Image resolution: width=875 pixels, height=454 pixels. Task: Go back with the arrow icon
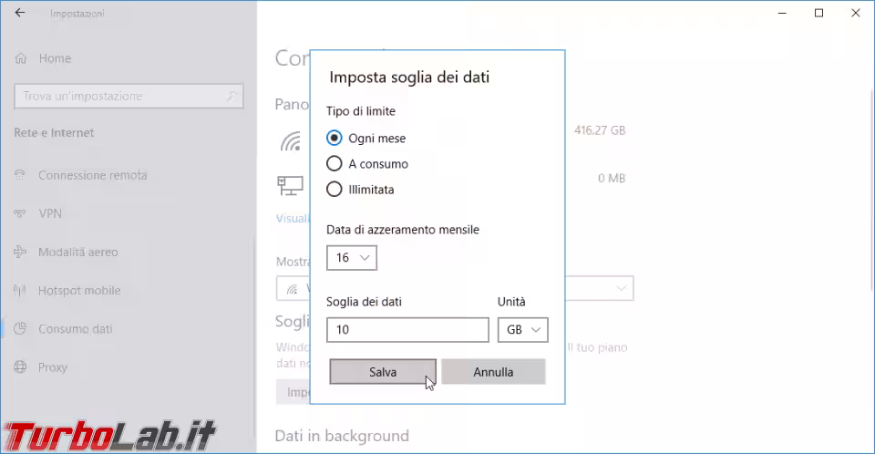point(20,13)
